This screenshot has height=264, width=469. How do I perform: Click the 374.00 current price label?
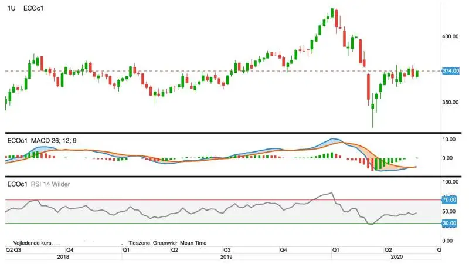click(x=450, y=71)
